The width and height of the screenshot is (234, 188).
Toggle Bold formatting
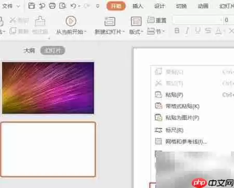pos(177,31)
